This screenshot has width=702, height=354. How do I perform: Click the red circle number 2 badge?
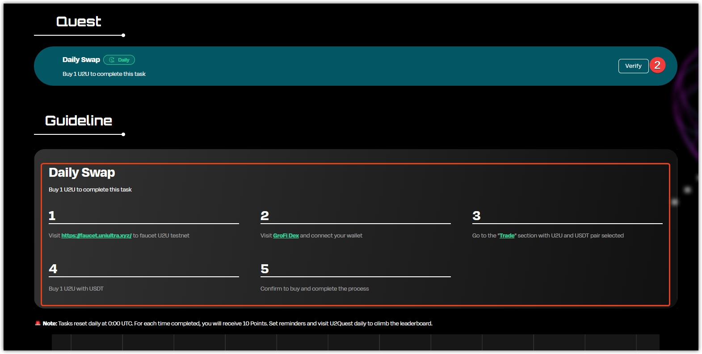click(657, 65)
